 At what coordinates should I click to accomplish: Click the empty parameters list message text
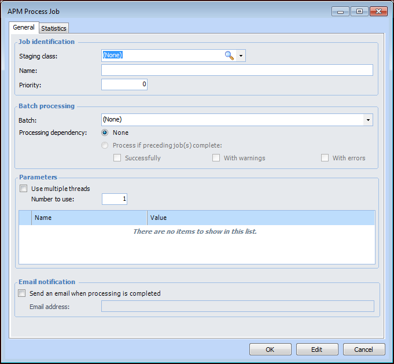pyautogui.click(x=195, y=231)
